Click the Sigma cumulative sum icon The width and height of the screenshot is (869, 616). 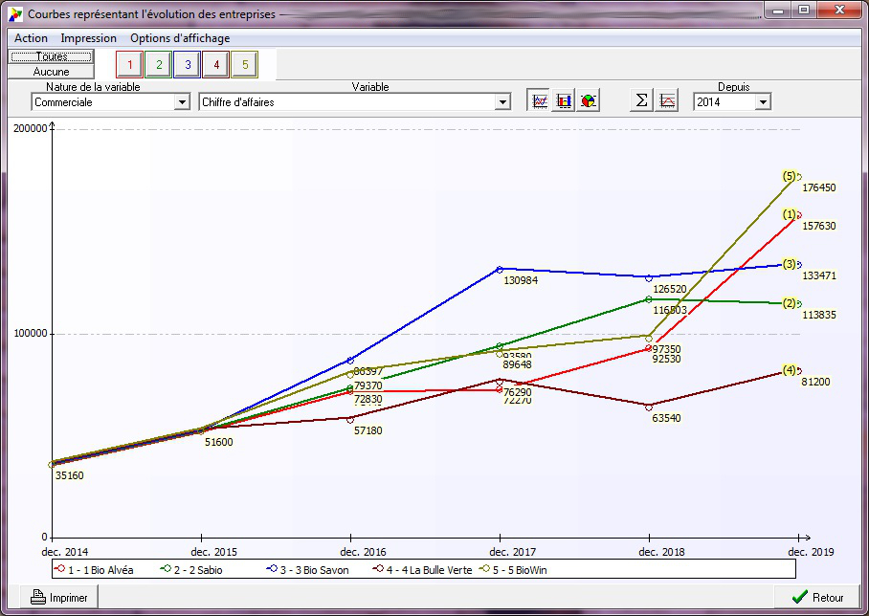pos(641,100)
